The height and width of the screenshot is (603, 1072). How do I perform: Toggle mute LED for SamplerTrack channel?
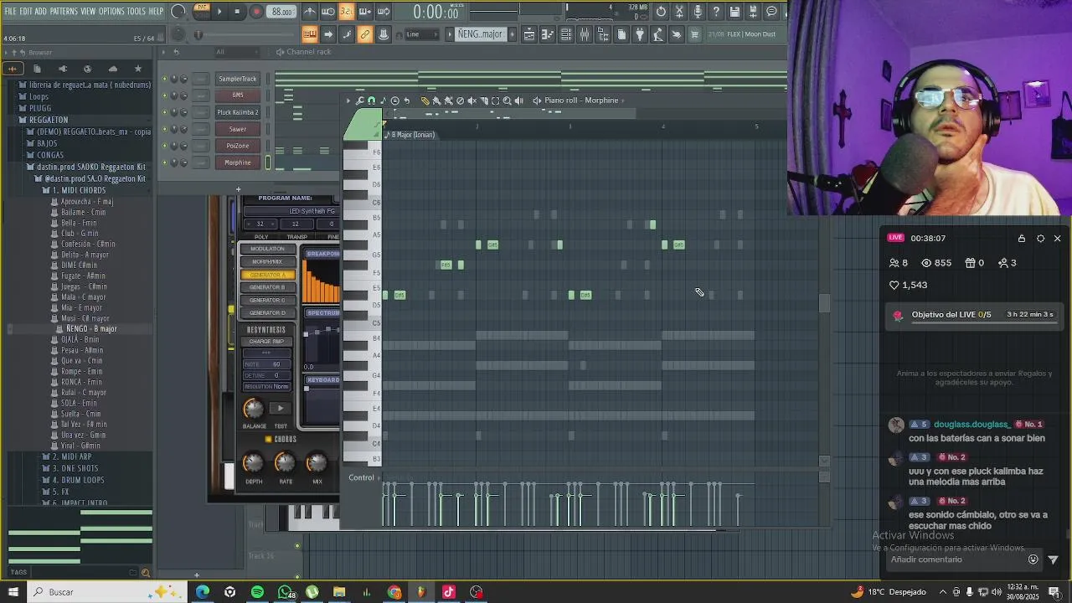click(164, 79)
